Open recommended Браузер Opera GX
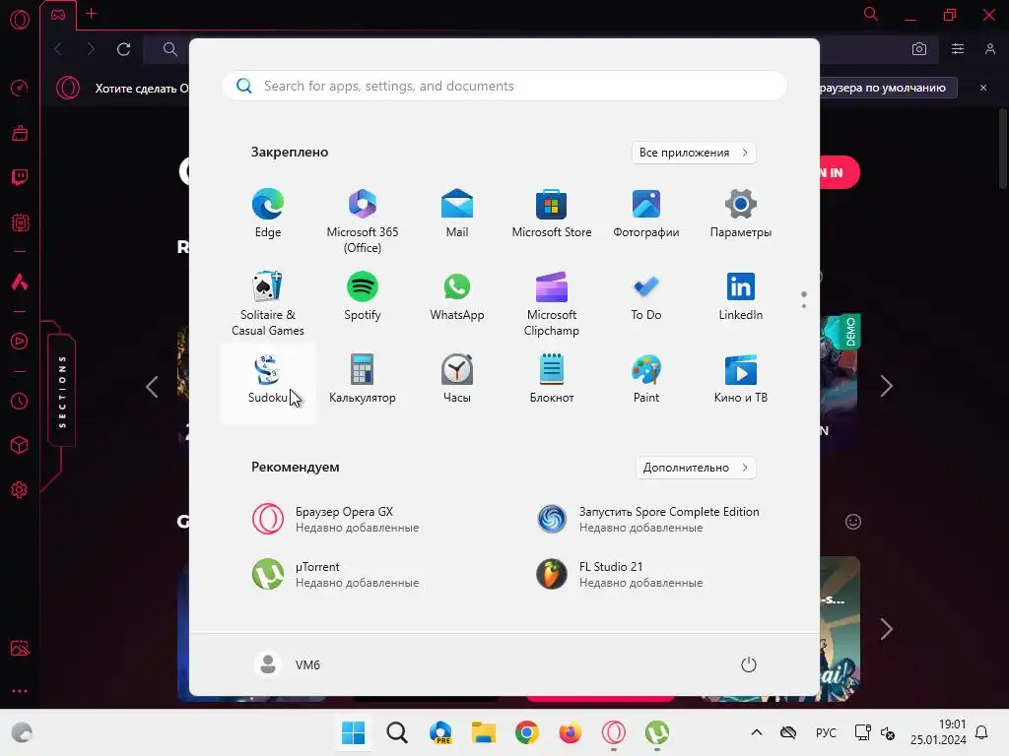This screenshot has height=756, width=1009. coord(335,519)
